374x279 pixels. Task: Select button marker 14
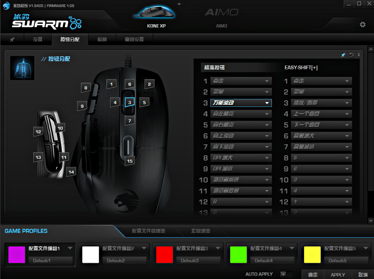click(x=71, y=172)
